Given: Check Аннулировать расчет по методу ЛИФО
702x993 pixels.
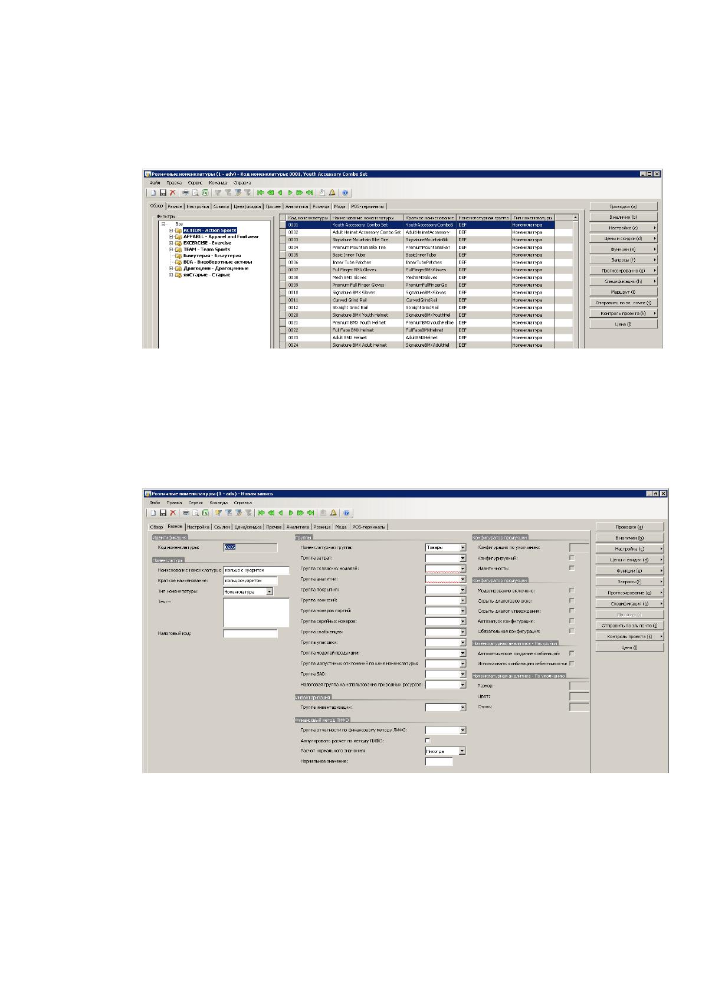Looking at the screenshot, I should point(428,741).
